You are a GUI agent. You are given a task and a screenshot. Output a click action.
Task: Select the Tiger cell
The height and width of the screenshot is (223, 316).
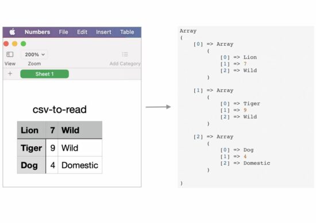point(32,148)
